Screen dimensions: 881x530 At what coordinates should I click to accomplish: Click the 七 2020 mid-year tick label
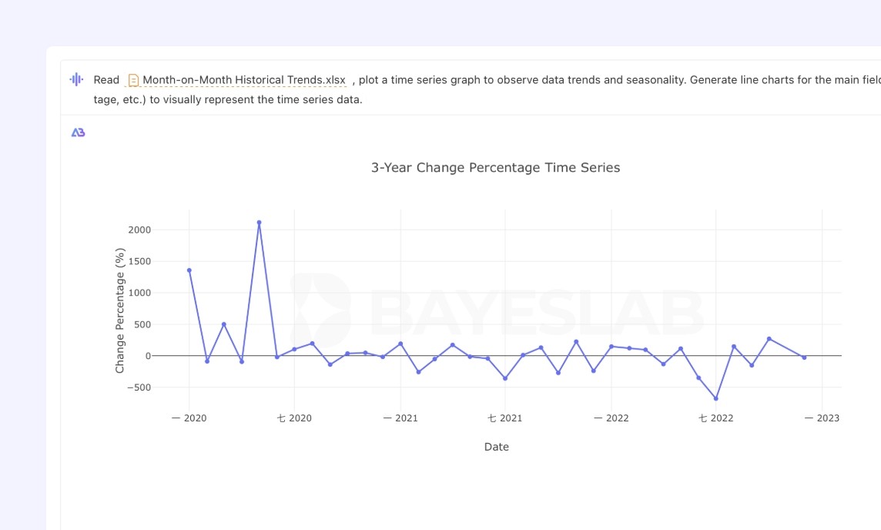pyautogui.click(x=294, y=418)
